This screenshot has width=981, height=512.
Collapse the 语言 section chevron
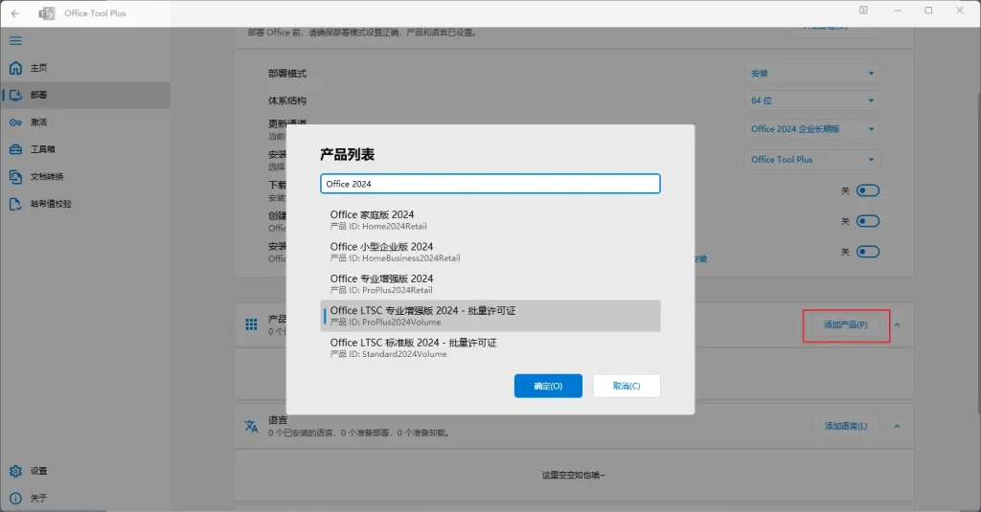click(897, 427)
